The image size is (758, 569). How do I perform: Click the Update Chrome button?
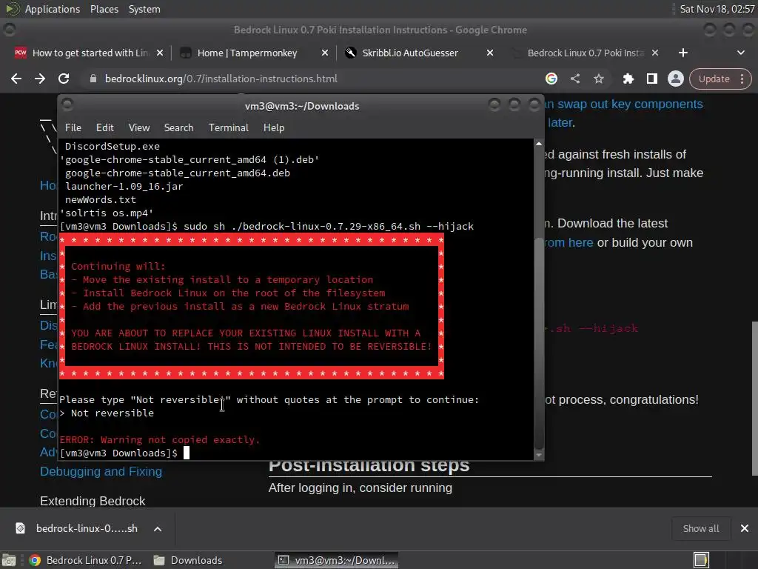714,79
